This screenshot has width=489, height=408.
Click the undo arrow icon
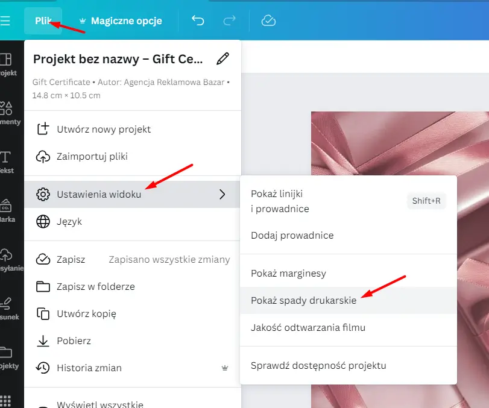click(198, 20)
